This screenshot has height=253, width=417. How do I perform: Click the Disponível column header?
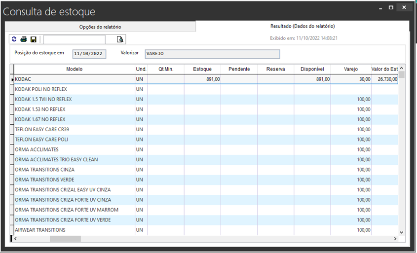point(312,69)
